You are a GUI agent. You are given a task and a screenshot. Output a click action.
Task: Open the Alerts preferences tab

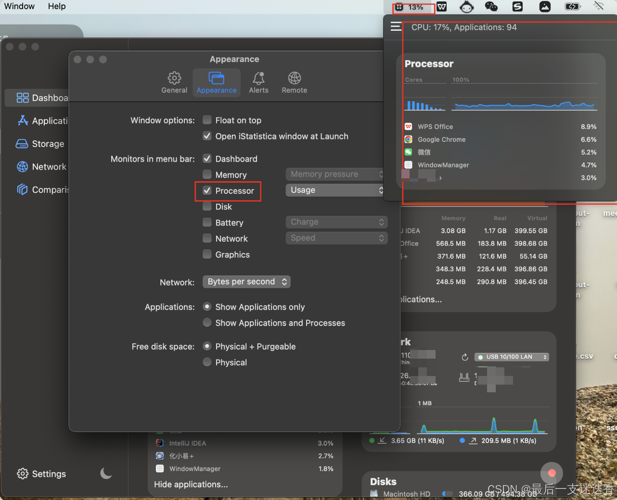258,83
